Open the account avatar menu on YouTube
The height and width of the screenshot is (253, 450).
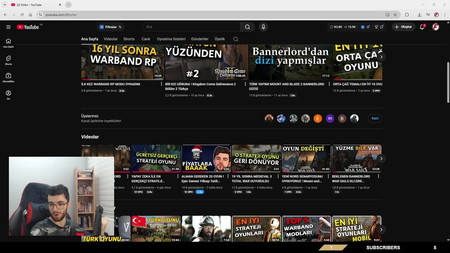click(x=436, y=27)
